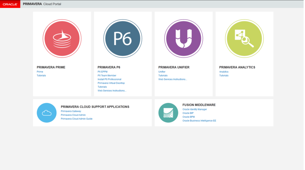Click the Oracle logo in header
Image resolution: width=305 pixels, height=170 pixels.
[x=10, y=4]
